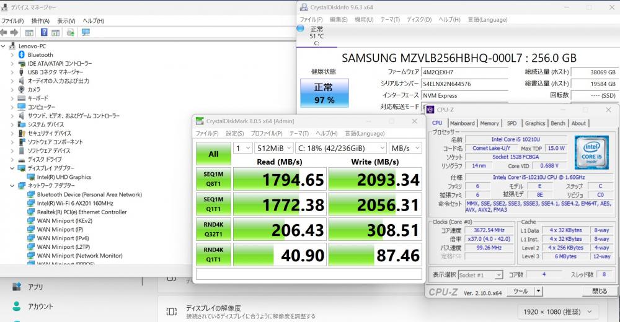Click the Forward arrow in Device Manager toolbar
620x322 pixels.
pos(14,32)
